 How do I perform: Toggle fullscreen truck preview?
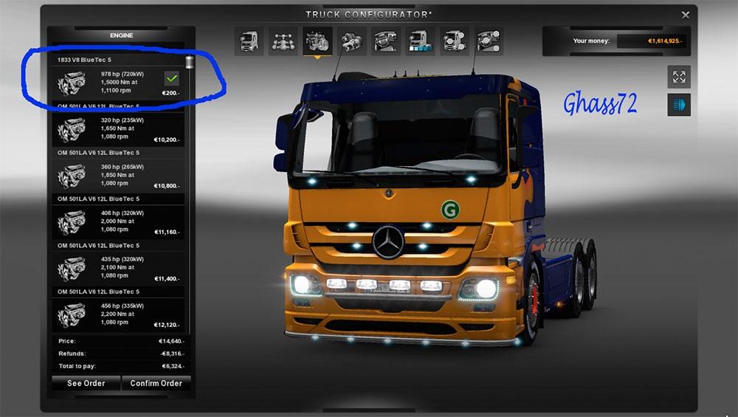point(679,77)
